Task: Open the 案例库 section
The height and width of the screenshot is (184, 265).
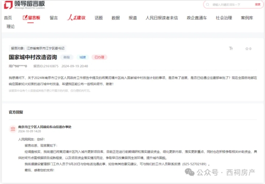Action: [x=247, y=18]
